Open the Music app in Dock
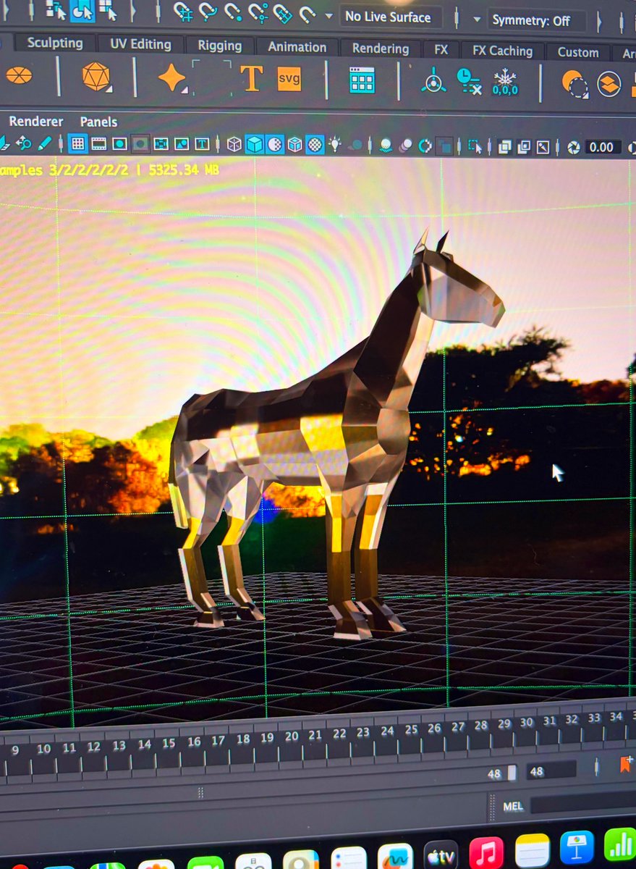The height and width of the screenshot is (869, 636). [x=486, y=852]
